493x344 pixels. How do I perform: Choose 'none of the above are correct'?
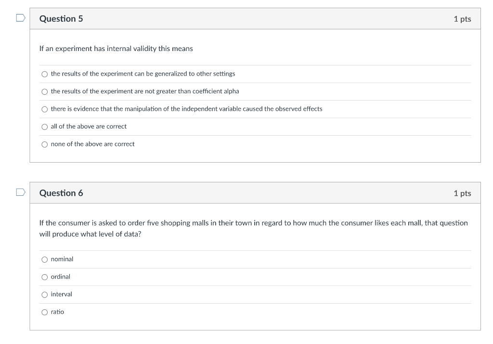coord(45,144)
